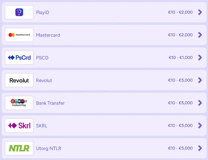Click the PSCD €10 - €1,000 limit
Image resolution: width=208 pixels, height=160 pixels.
[181, 57]
